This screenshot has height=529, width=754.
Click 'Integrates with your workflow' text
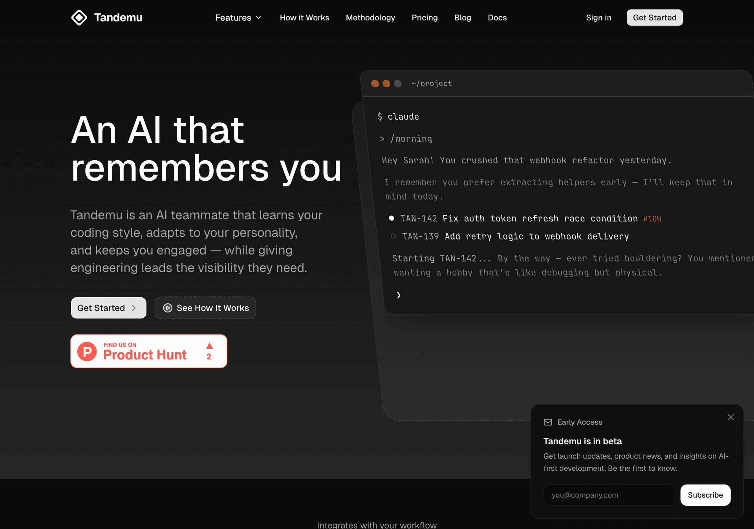377,525
